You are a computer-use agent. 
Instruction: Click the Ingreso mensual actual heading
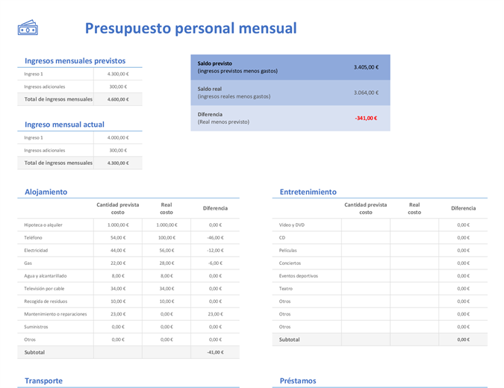pyautogui.click(x=64, y=125)
